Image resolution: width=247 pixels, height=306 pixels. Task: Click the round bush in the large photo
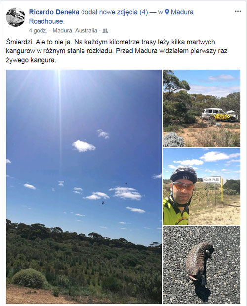(x=30, y=278)
